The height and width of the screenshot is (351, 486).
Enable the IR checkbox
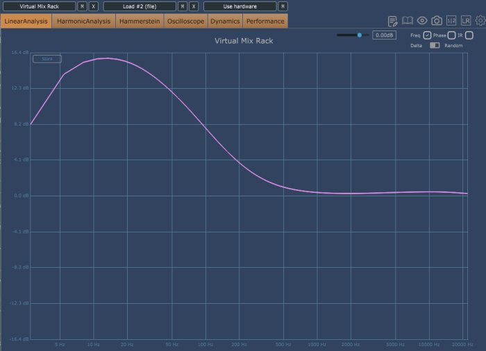[469, 35]
